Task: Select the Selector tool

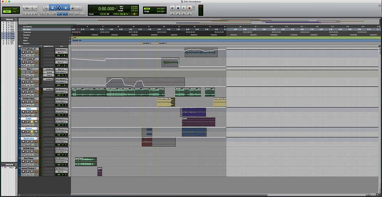Action: pos(59,8)
